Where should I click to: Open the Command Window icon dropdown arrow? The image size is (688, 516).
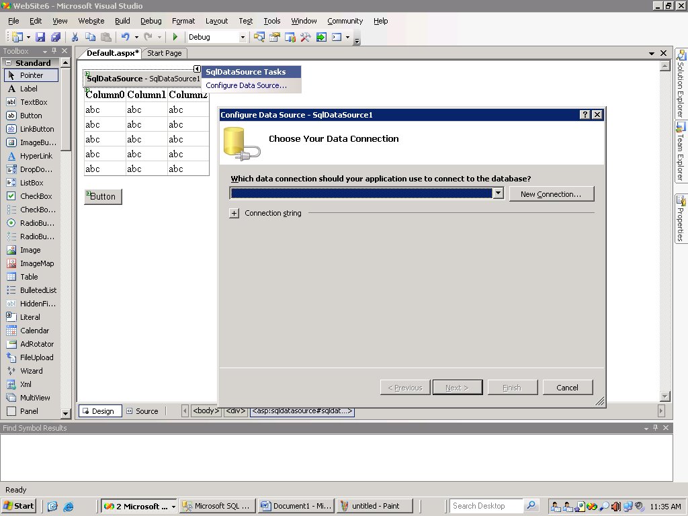[347, 38]
